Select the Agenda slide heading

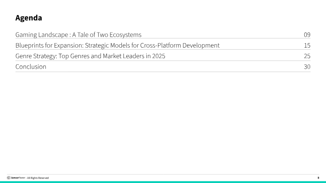[29, 18]
